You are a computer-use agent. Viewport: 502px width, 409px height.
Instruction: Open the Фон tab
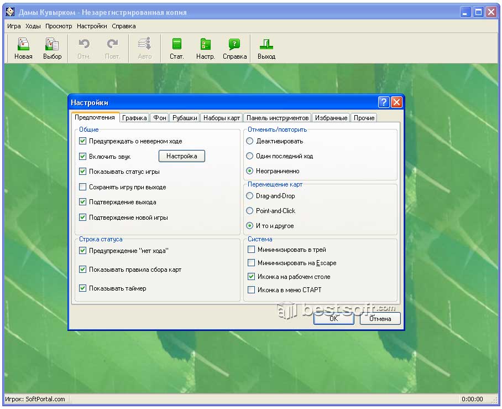click(x=159, y=118)
